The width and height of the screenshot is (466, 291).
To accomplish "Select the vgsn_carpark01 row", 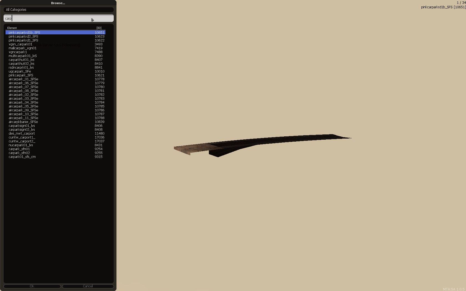I will click(55, 44).
